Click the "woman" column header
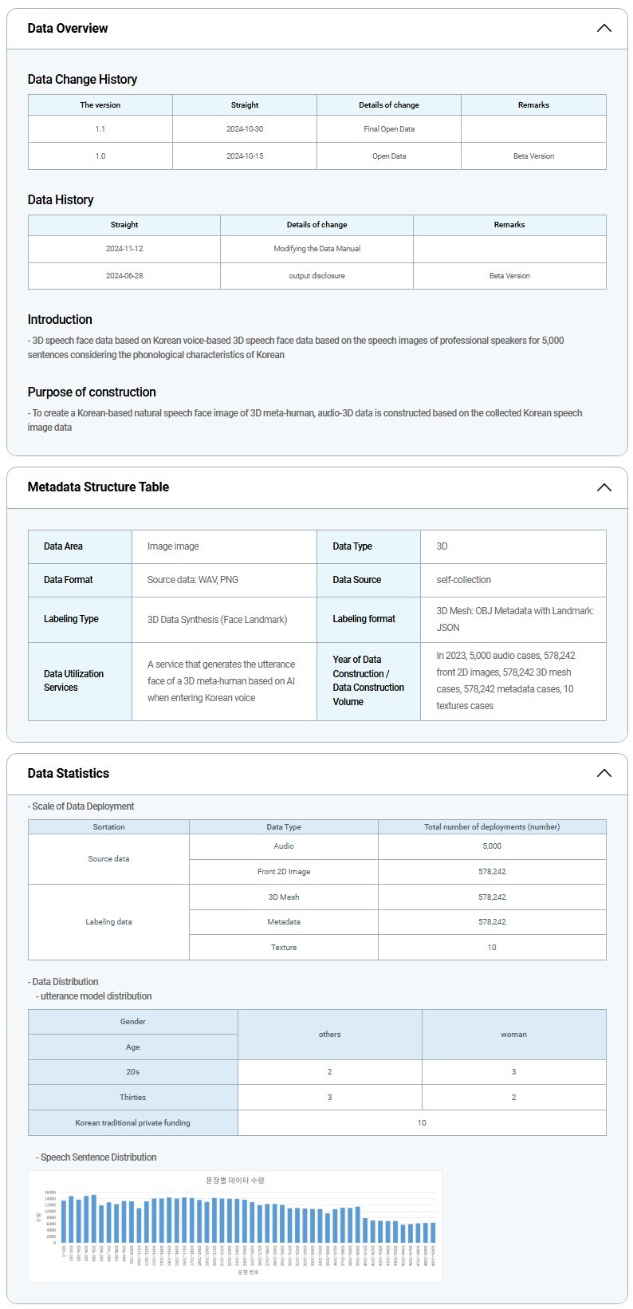 point(513,1035)
